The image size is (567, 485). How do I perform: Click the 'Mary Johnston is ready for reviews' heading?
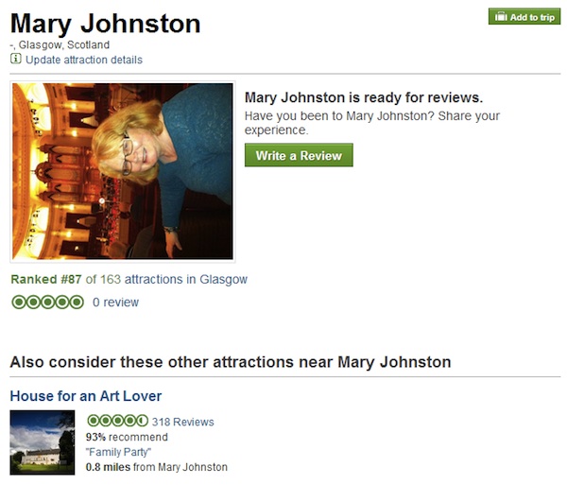point(364,97)
